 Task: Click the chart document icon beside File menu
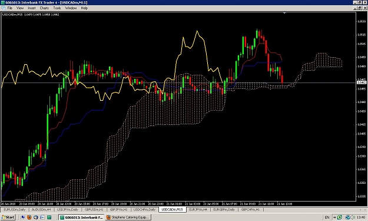pos(4,8)
